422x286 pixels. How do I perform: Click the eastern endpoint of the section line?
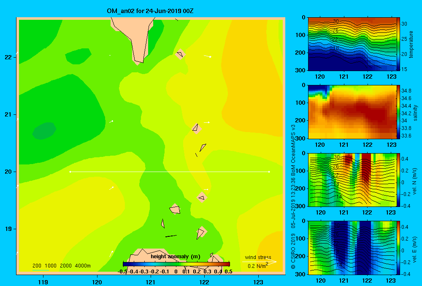(269, 172)
